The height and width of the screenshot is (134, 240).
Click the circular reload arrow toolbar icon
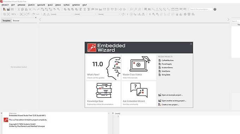[123, 14]
